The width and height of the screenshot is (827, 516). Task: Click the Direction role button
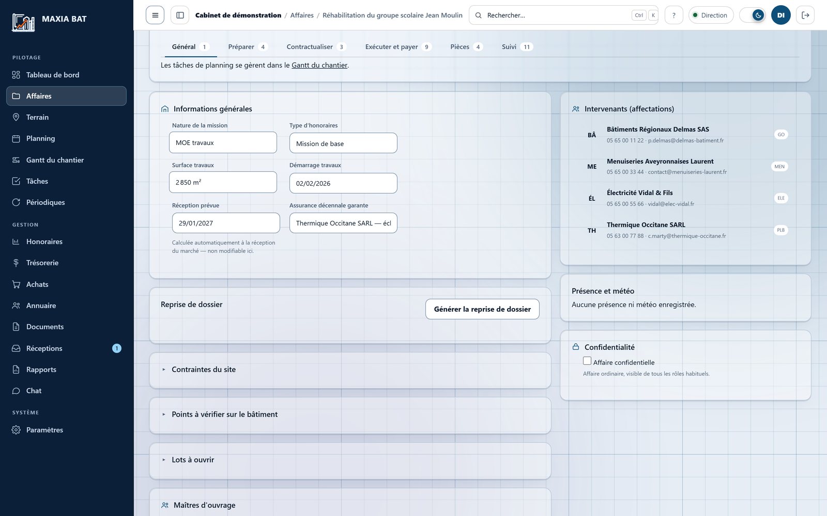(711, 15)
